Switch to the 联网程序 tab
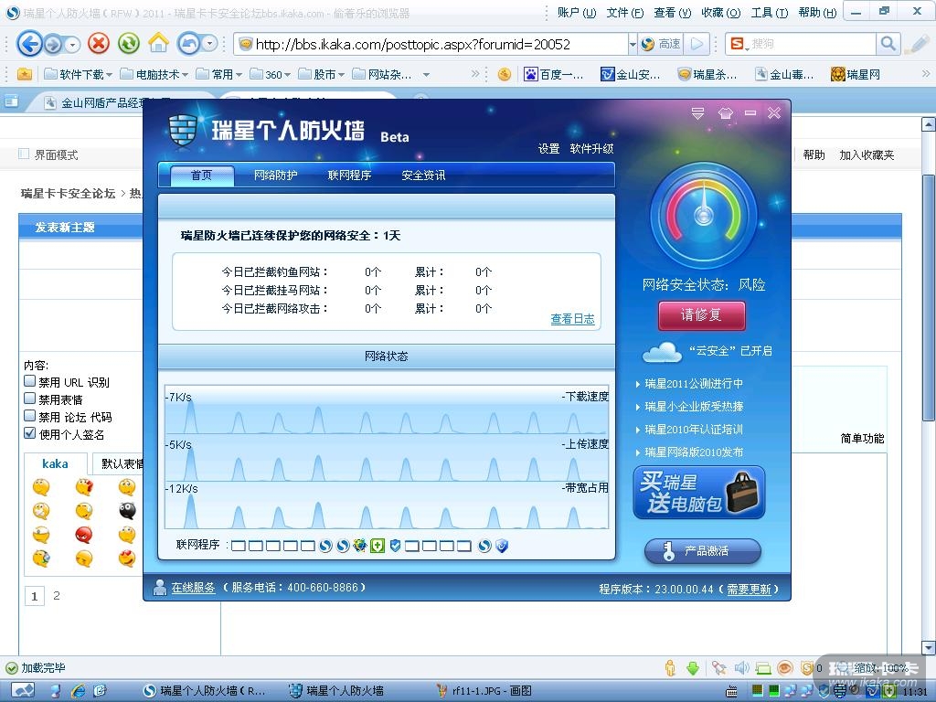Viewport: 936px width, 702px height. point(349,175)
